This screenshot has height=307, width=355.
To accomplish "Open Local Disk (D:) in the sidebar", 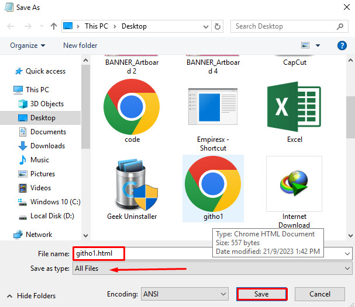I will (51, 216).
